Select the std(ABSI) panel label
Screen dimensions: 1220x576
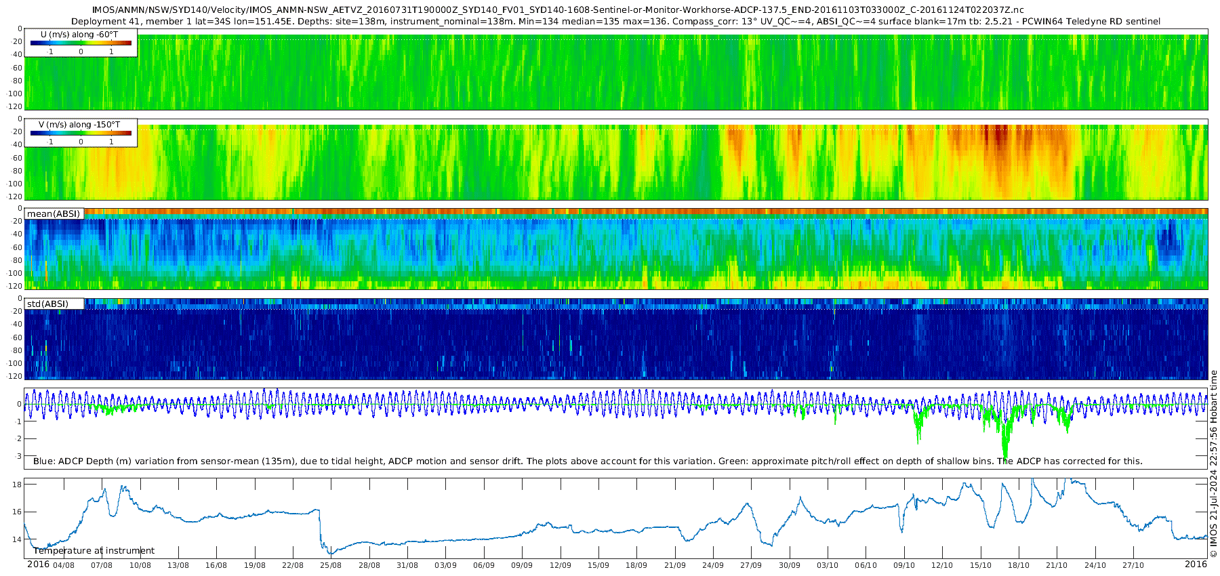(x=54, y=304)
